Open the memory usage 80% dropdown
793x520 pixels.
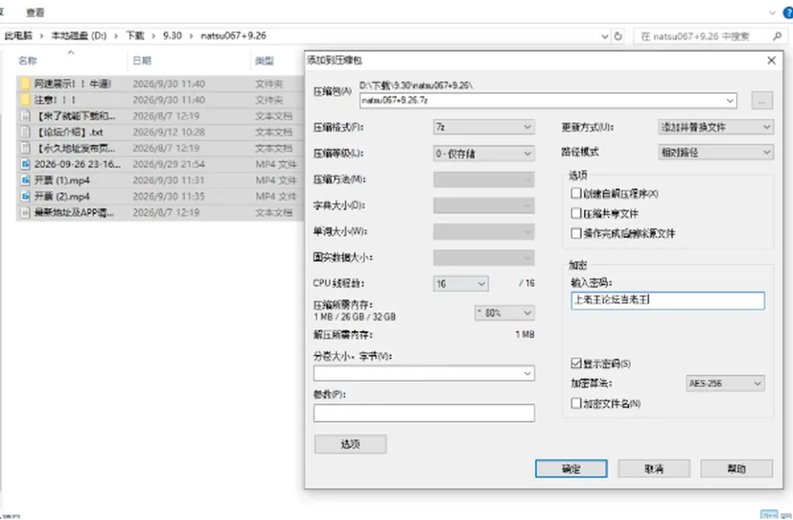504,313
